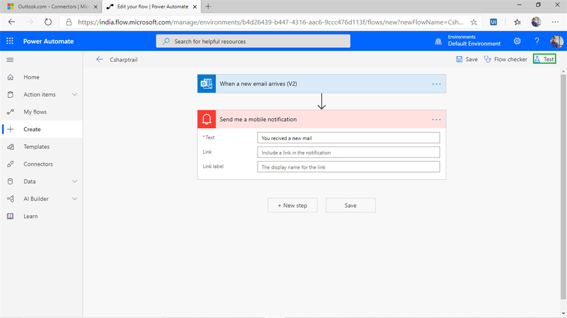Run the Flow checker
Viewport: 567px width, 318px height.
[x=506, y=59]
